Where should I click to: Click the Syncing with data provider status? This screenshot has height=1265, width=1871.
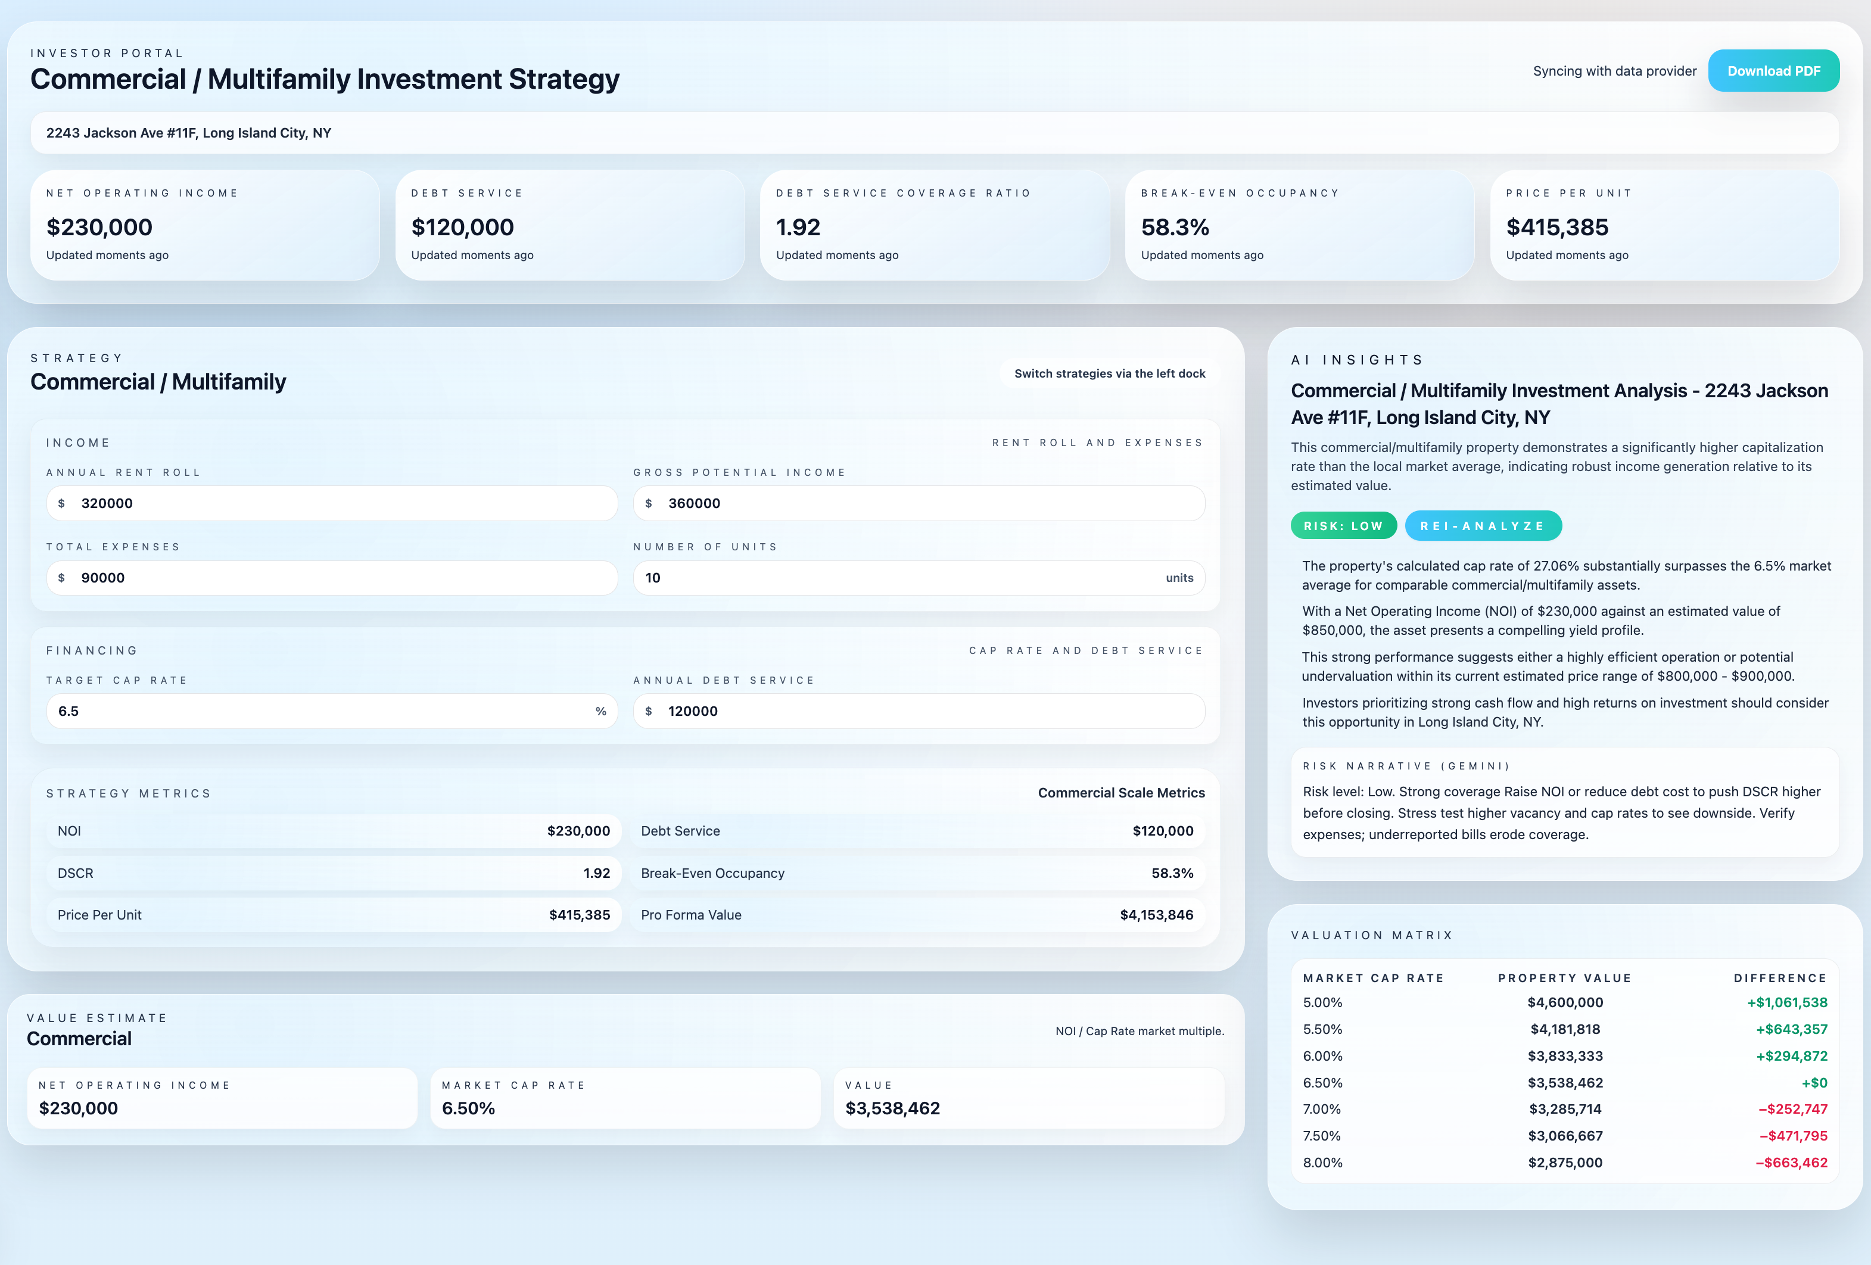tap(1614, 70)
